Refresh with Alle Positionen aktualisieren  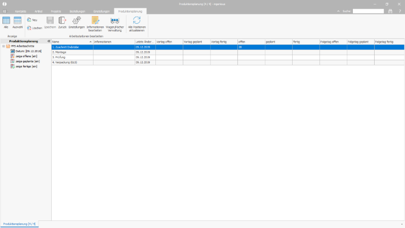coord(137,24)
